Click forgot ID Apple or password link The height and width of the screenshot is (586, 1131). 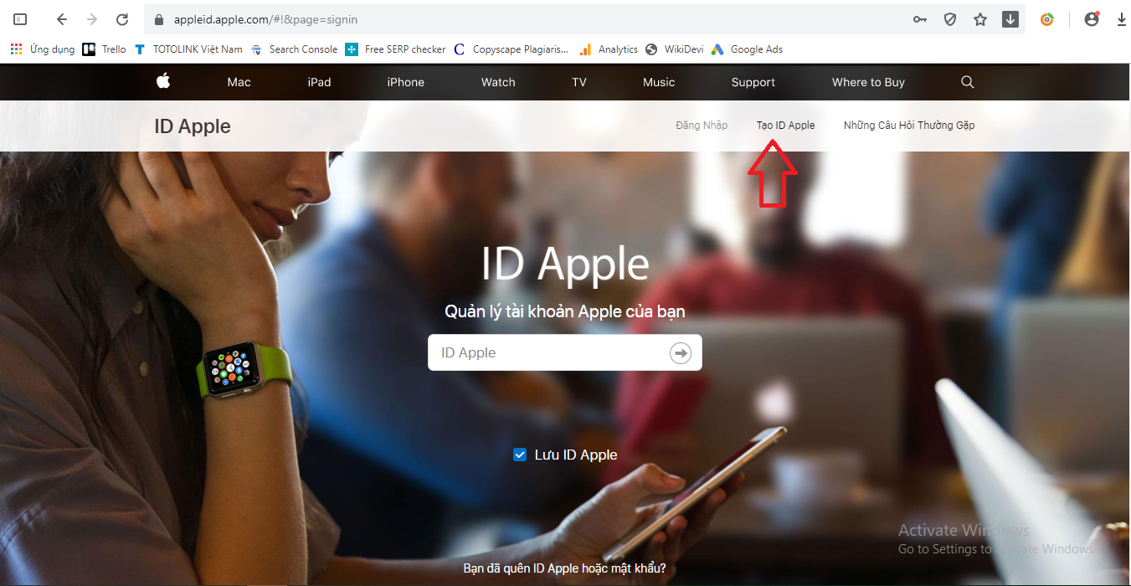565,568
